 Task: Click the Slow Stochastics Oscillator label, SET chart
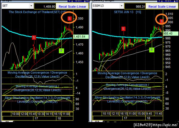(38, 100)
